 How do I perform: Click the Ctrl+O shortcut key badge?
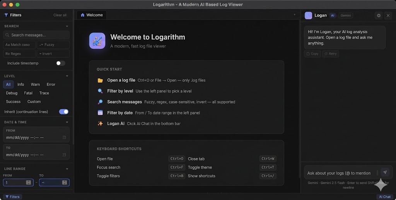tap(177, 159)
